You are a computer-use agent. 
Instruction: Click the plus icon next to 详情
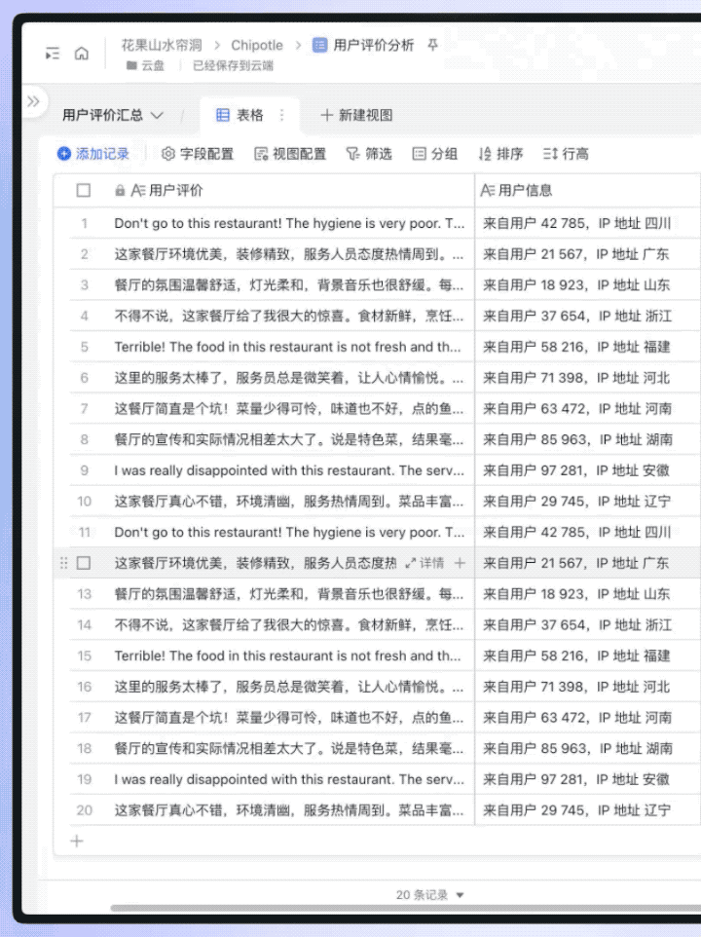(460, 563)
